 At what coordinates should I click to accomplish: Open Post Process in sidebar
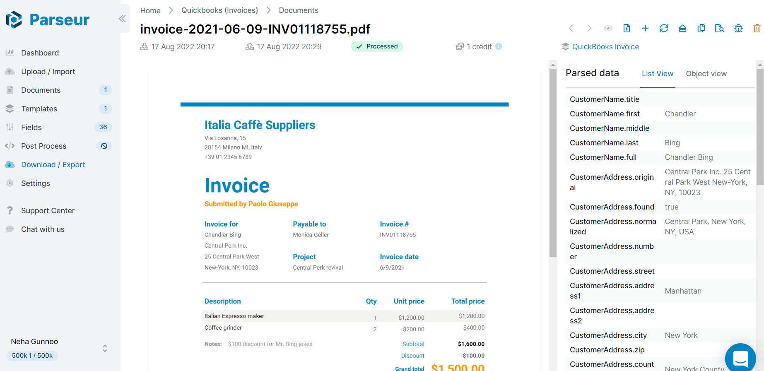[43, 146]
